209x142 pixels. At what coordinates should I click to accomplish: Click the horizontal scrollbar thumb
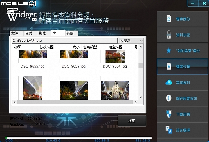[75, 102]
